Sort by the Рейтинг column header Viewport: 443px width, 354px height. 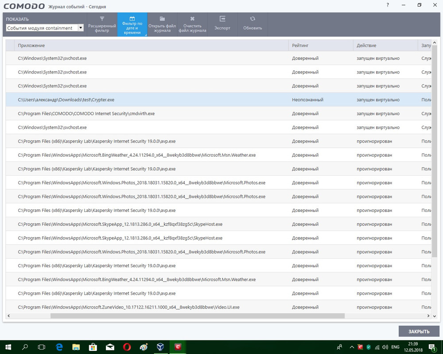[321, 46]
